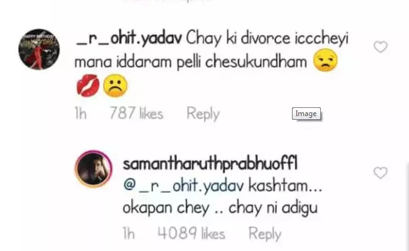Image resolution: width=409 pixels, height=251 pixels.
Task: Select the reply text 'okapan chey .. chay ni adigu'
Action: click(x=220, y=208)
